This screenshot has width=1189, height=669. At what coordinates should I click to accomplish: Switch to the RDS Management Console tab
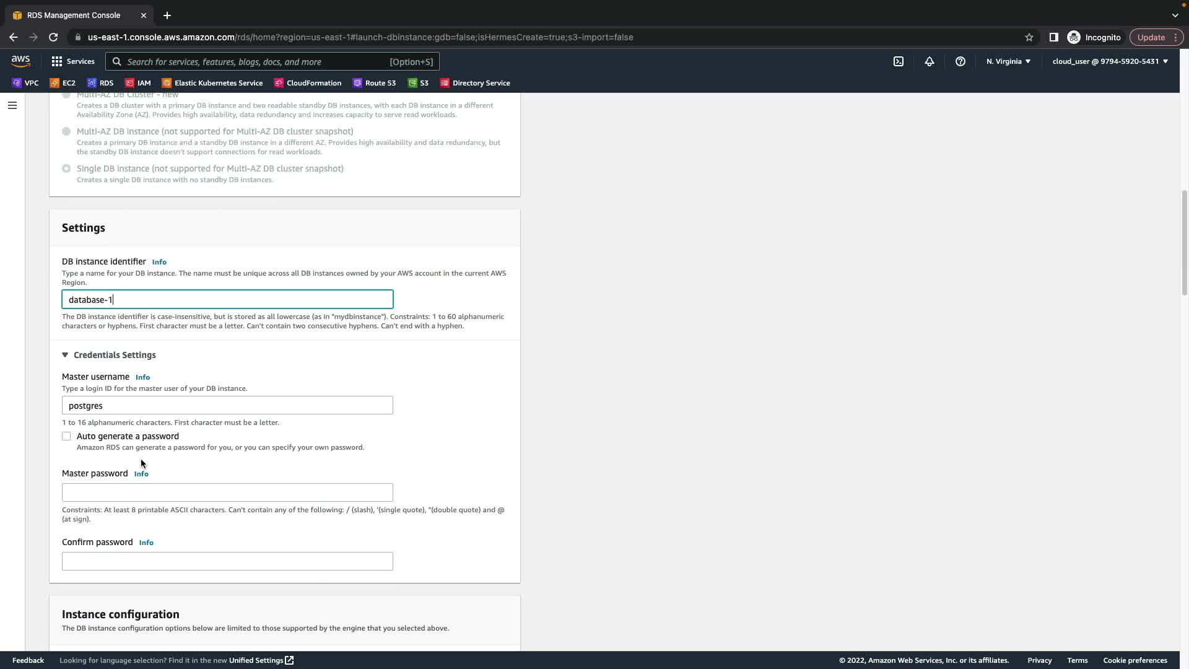coord(73,15)
